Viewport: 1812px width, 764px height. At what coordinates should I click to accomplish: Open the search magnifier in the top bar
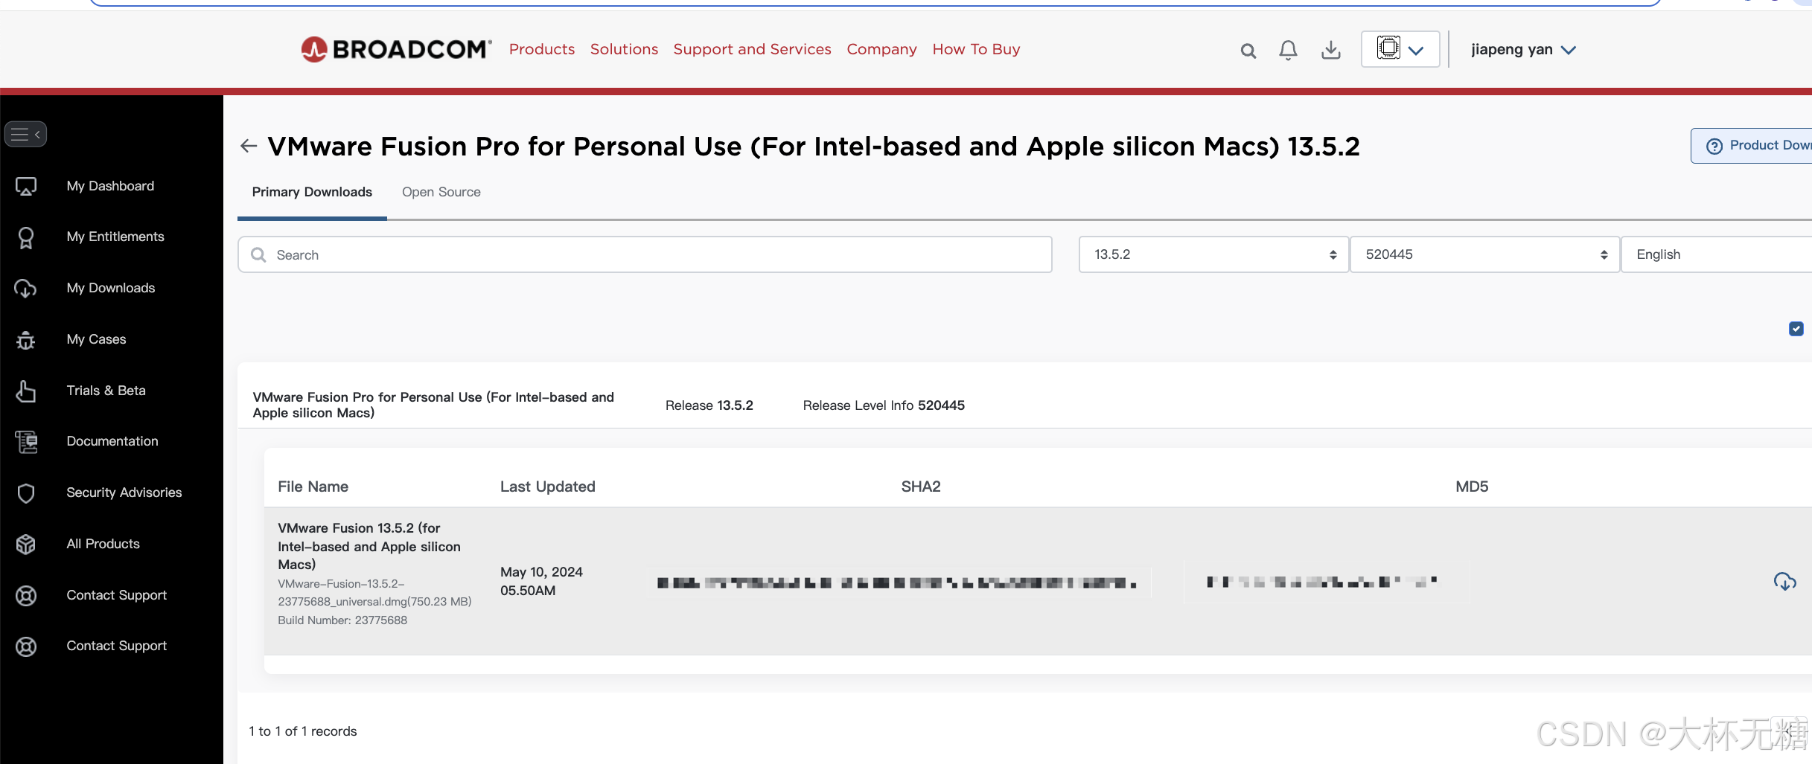[x=1248, y=51]
